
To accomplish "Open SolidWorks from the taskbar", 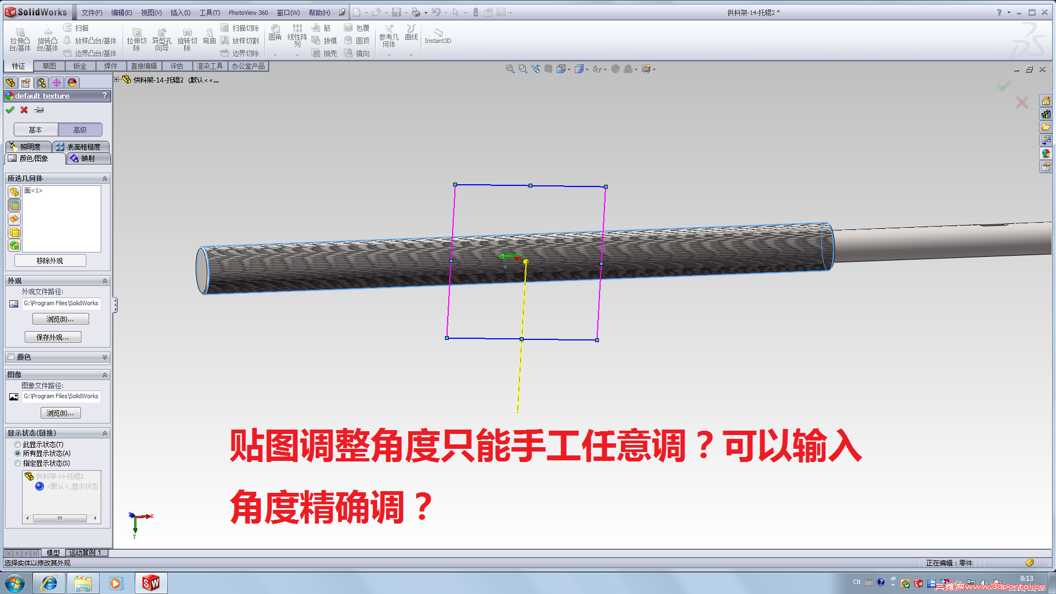I will pos(150,582).
